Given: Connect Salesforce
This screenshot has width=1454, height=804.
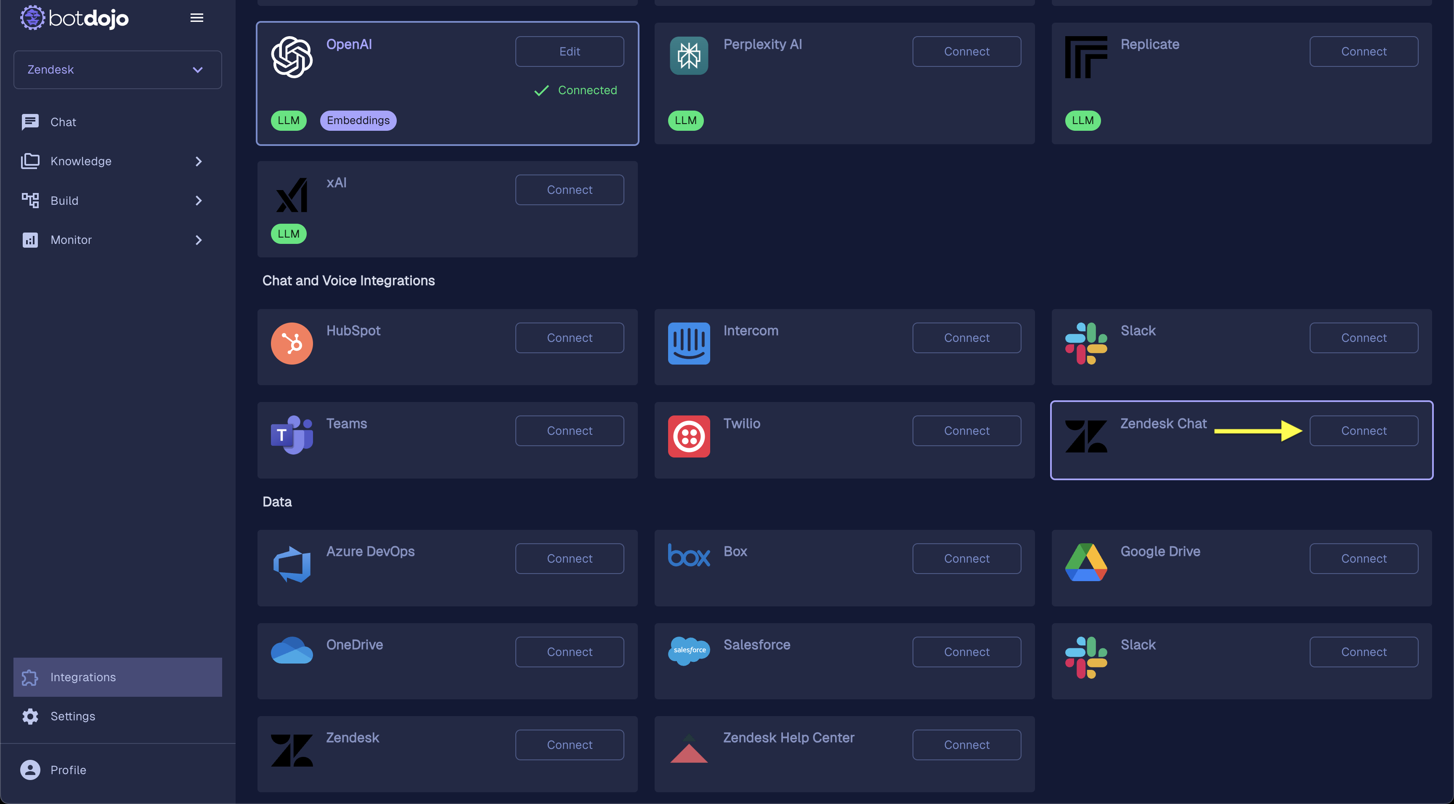Looking at the screenshot, I should [966, 652].
